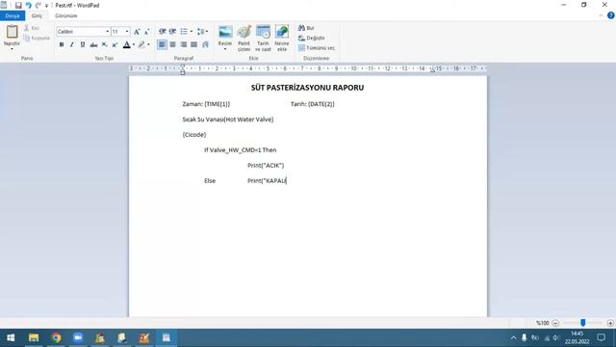The height and width of the screenshot is (347, 616).
Task: Open File Explorer from taskbar
Action: 34,337
